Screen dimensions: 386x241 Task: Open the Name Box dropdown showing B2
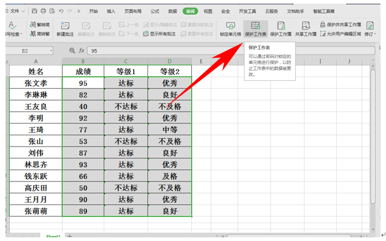pyautogui.click(x=51, y=51)
